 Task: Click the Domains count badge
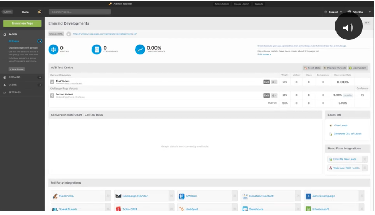(40, 77)
